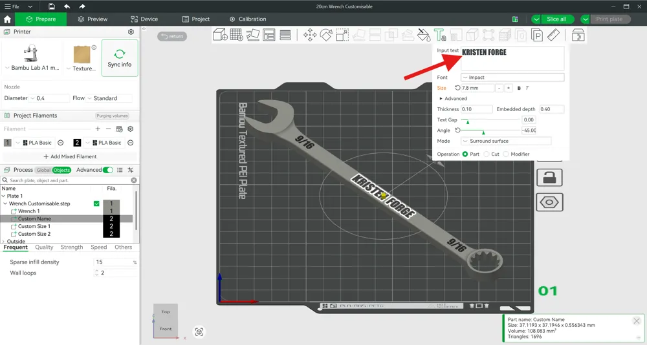This screenshot has height=345, width=647.
Task: Switch to the Preview tab
Action: (93, 19)
